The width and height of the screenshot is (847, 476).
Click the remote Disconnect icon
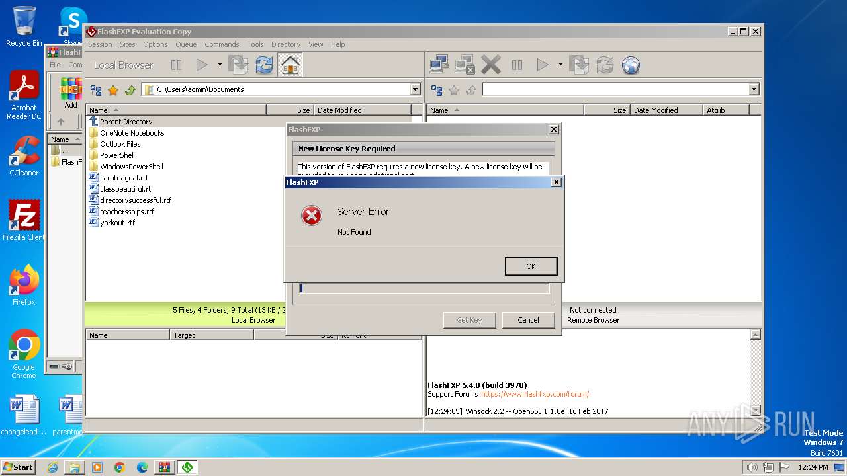coord(465,65)
